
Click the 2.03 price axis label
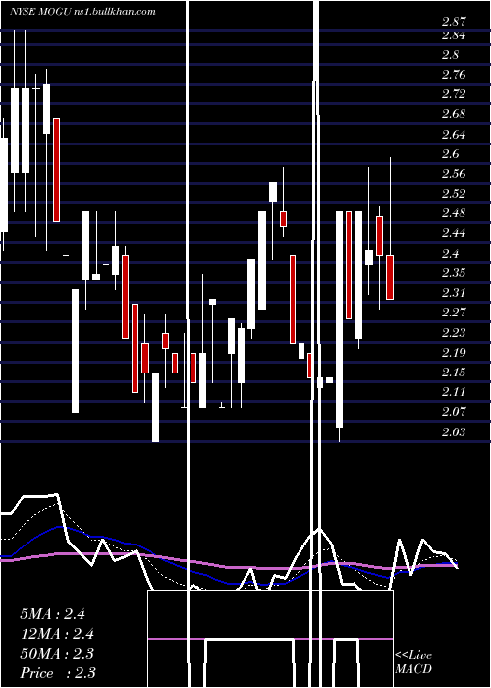[454, 431]
